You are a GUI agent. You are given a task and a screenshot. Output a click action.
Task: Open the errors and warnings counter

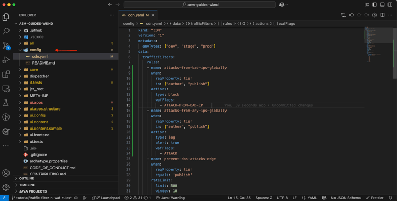[138, 198]
